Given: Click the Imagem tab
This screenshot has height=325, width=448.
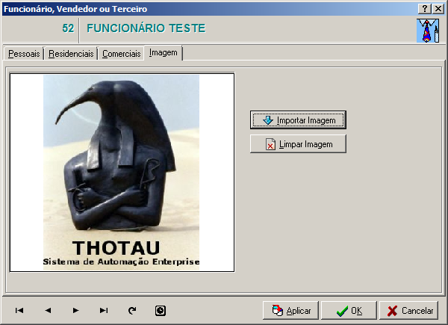Looking at the screenshot, I should (164, 53).
